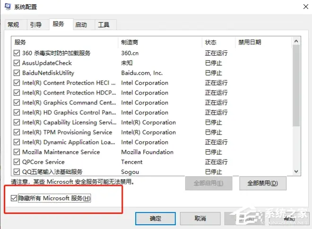The height and width of the screenshot is (229, 312).
Task: Toggle Intel(R) TPM Provisioning Service checkbox
Action: point(17,132)
